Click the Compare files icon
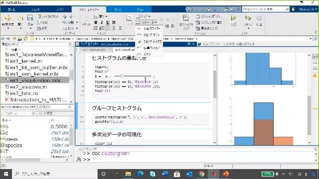 [x=39, y=22]
